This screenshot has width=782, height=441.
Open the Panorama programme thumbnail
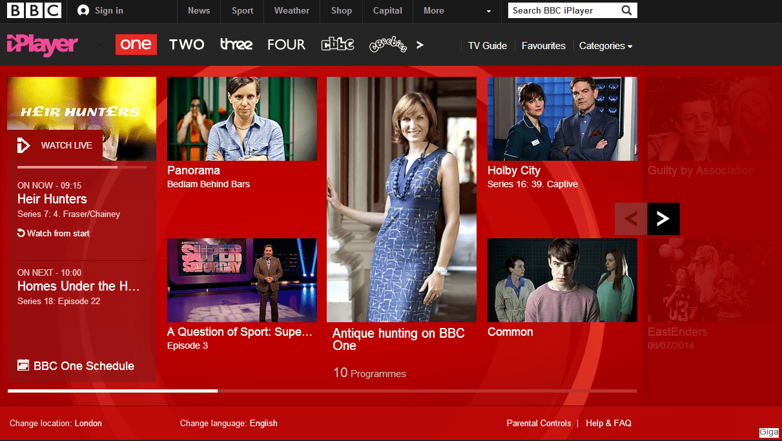point(242,119)
